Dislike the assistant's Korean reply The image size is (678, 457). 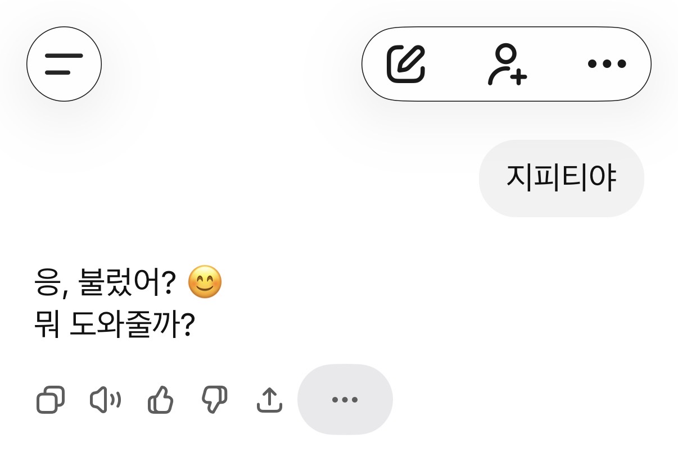[x=214, y=400]
